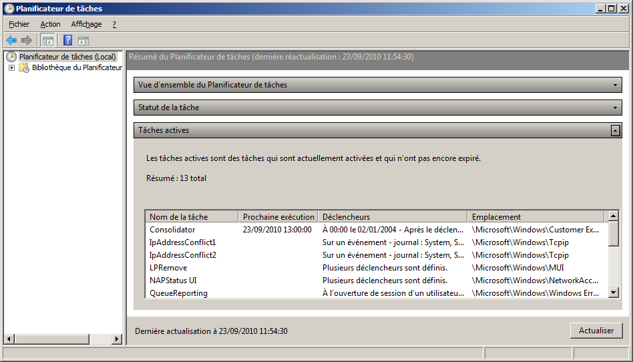
Task: Click the Back arrow toolbar icon
Action: 11,41
